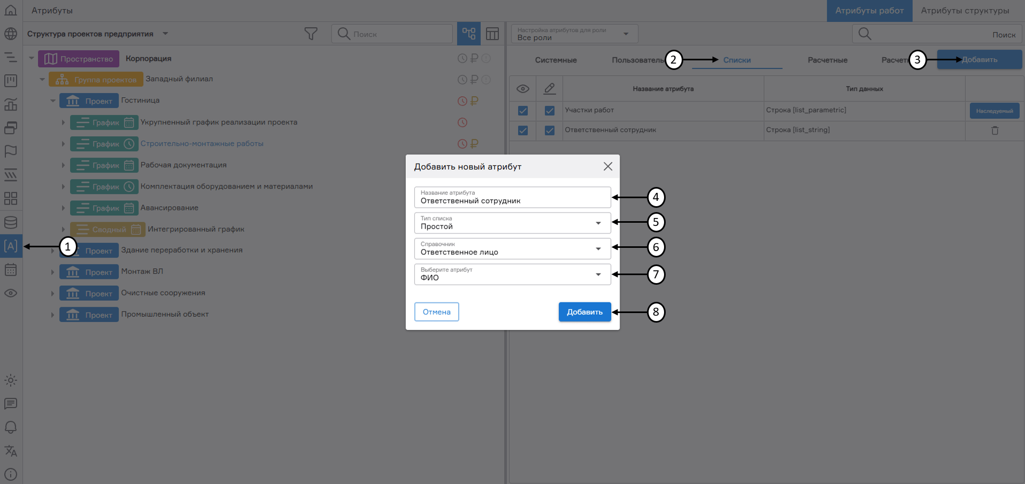This screenshot has height=484, width=1025.
Task: Type in the Поиск field above project tree
Action: [x=392, y=33]
